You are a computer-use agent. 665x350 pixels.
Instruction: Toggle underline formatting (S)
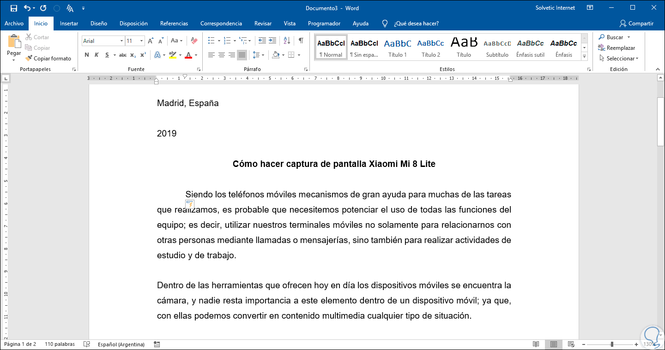click(107, 55)
